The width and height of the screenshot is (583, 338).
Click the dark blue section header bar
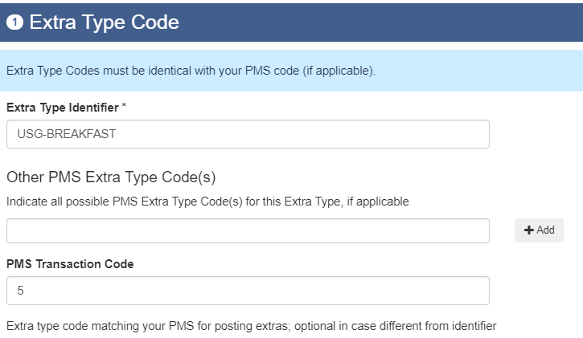pos(291,22)
